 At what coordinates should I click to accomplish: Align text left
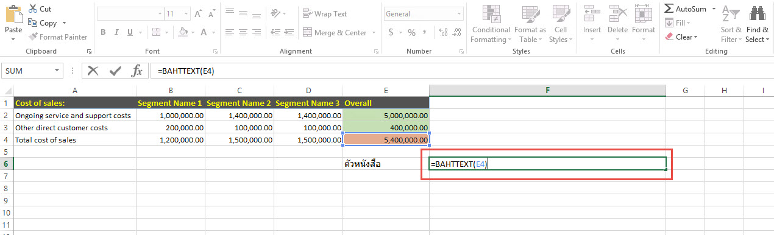[230, 32]
